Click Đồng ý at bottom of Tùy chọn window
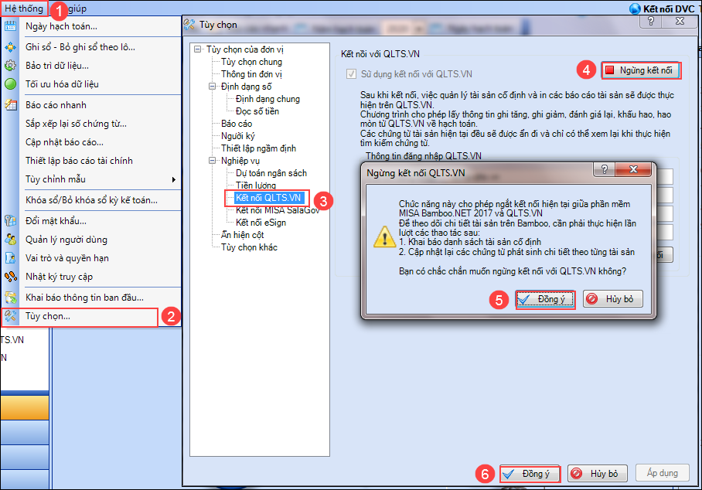Screen dimensions: 702x490 pyautogui.click(x=530, y=474)
